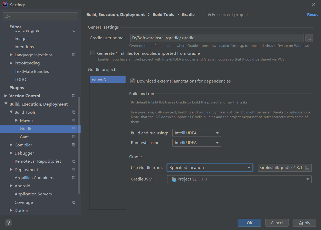The width and height of the screenshot is (321, 230).
Task: Click the folder icon in Gradle location field
Action: click(x=307, y=168)
